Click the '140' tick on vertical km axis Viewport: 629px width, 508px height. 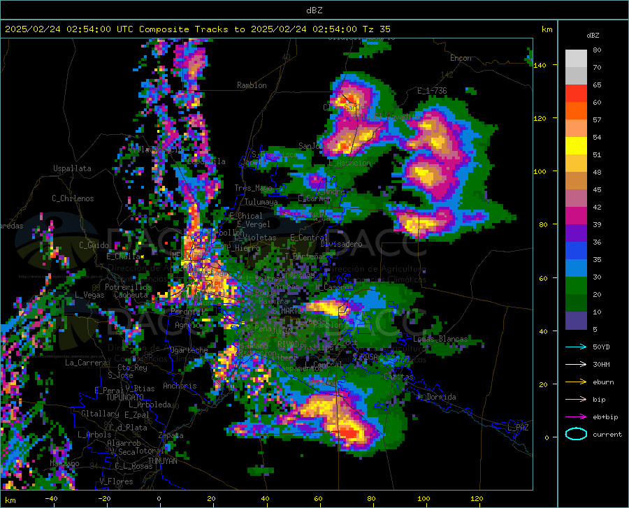click(x=540, y=65)
